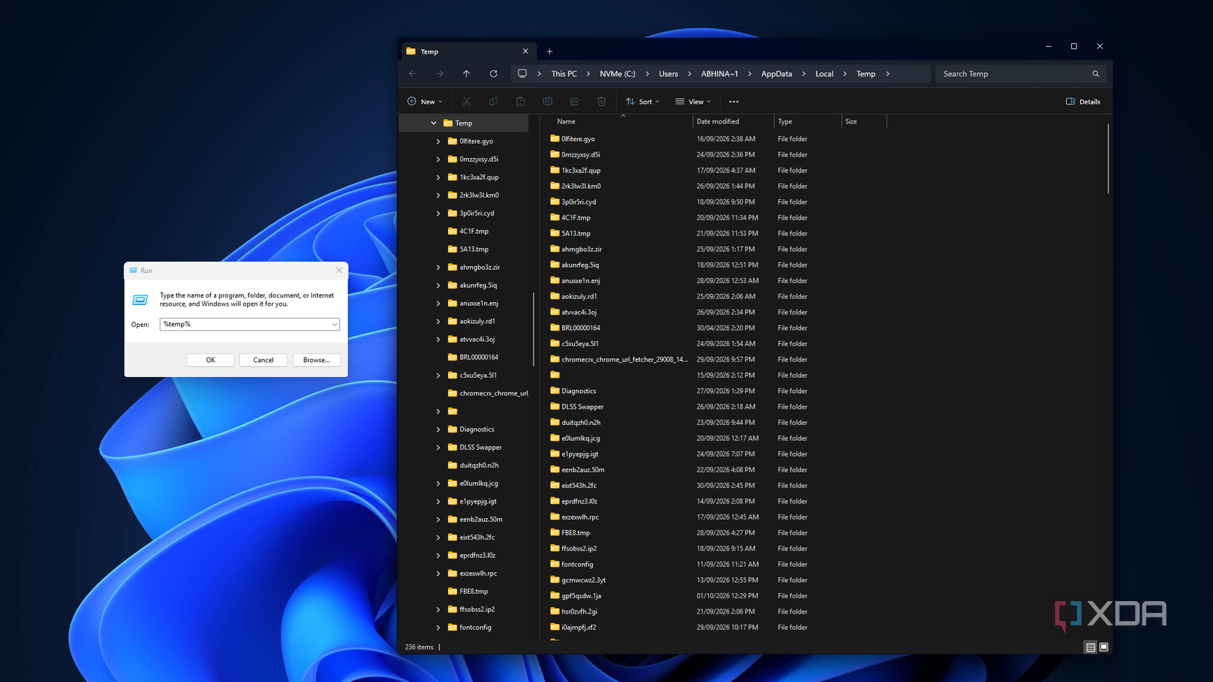Image resolution: width=1213 pixels, height=682 pixels.
Task: Sort by Date modified column header
Action: coord(733,121)
